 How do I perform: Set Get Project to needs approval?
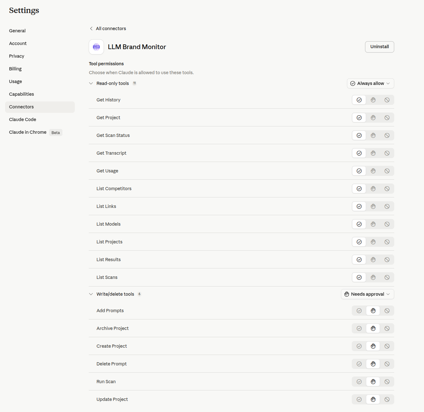coord(373,118)
